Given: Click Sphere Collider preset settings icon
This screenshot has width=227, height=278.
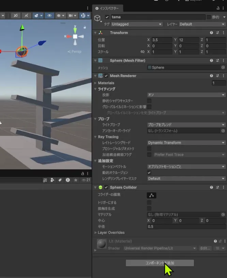Looking at the screenshot, I should tap(217, 187).
